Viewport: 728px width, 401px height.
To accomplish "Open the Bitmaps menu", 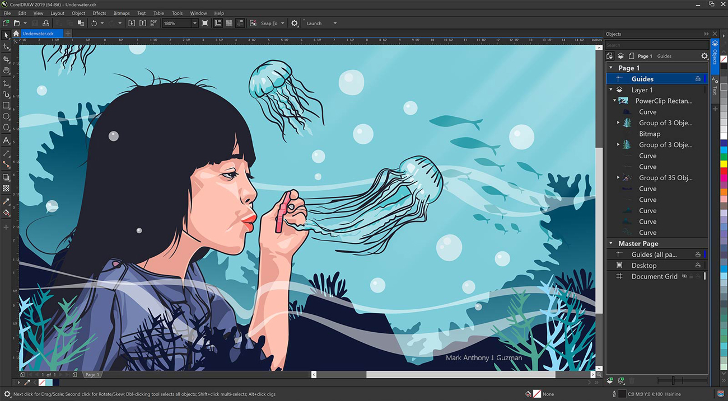I will pyautogui.click(x=121, y=13).
